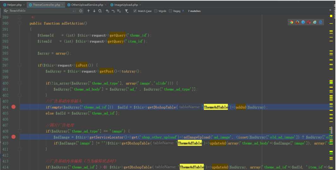336x170 pixels.
Task: Click the isPost method call
Action: (x=82, y=65)
